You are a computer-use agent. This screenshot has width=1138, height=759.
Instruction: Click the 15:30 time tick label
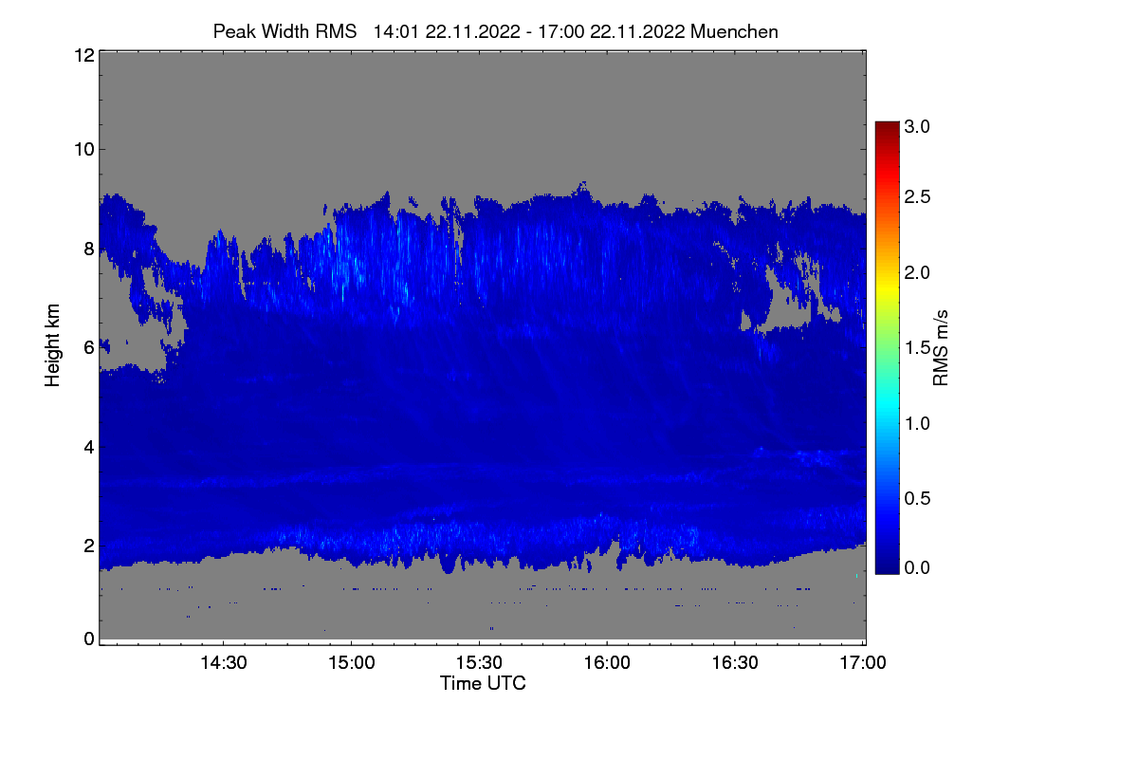coord(479,663)
